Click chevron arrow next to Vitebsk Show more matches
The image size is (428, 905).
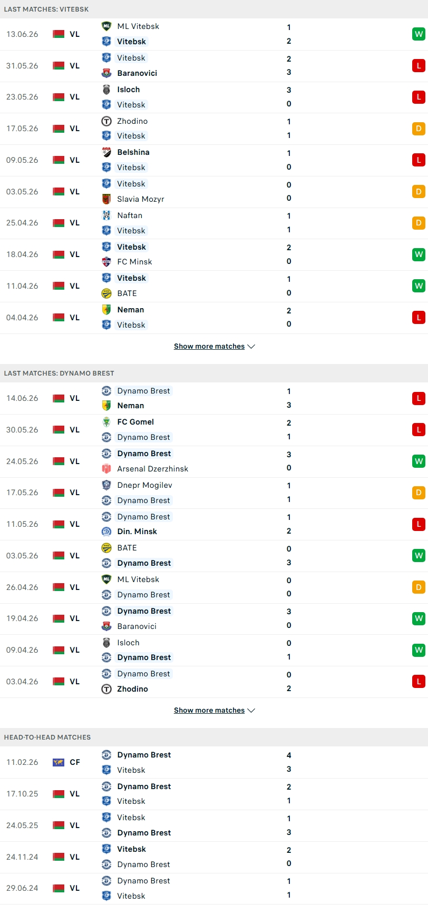251,347
